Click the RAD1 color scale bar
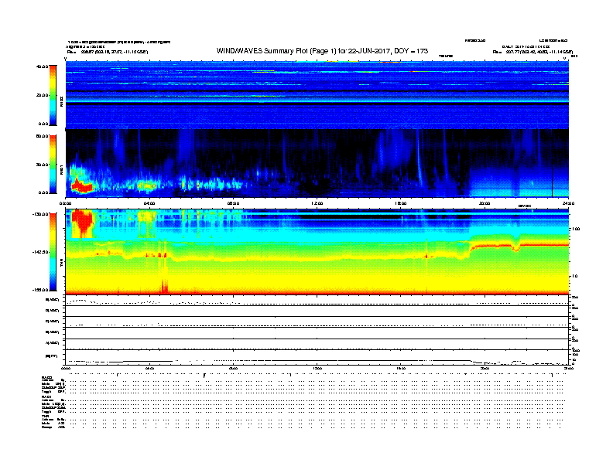Viewport: 613px width, 473px height. pyautogui.click(x=53, y=165)
